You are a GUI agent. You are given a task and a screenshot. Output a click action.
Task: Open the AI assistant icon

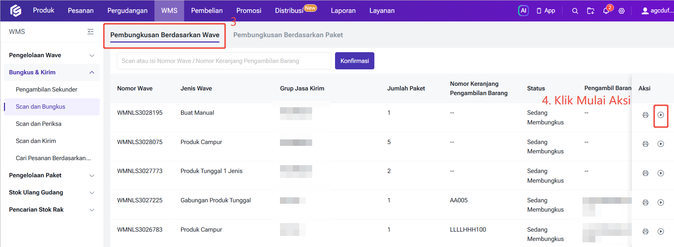pyautogui.click(x=523, y=11)
